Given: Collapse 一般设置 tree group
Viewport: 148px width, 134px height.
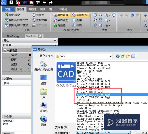Looking at the screenshot, I should click(5, 51).
